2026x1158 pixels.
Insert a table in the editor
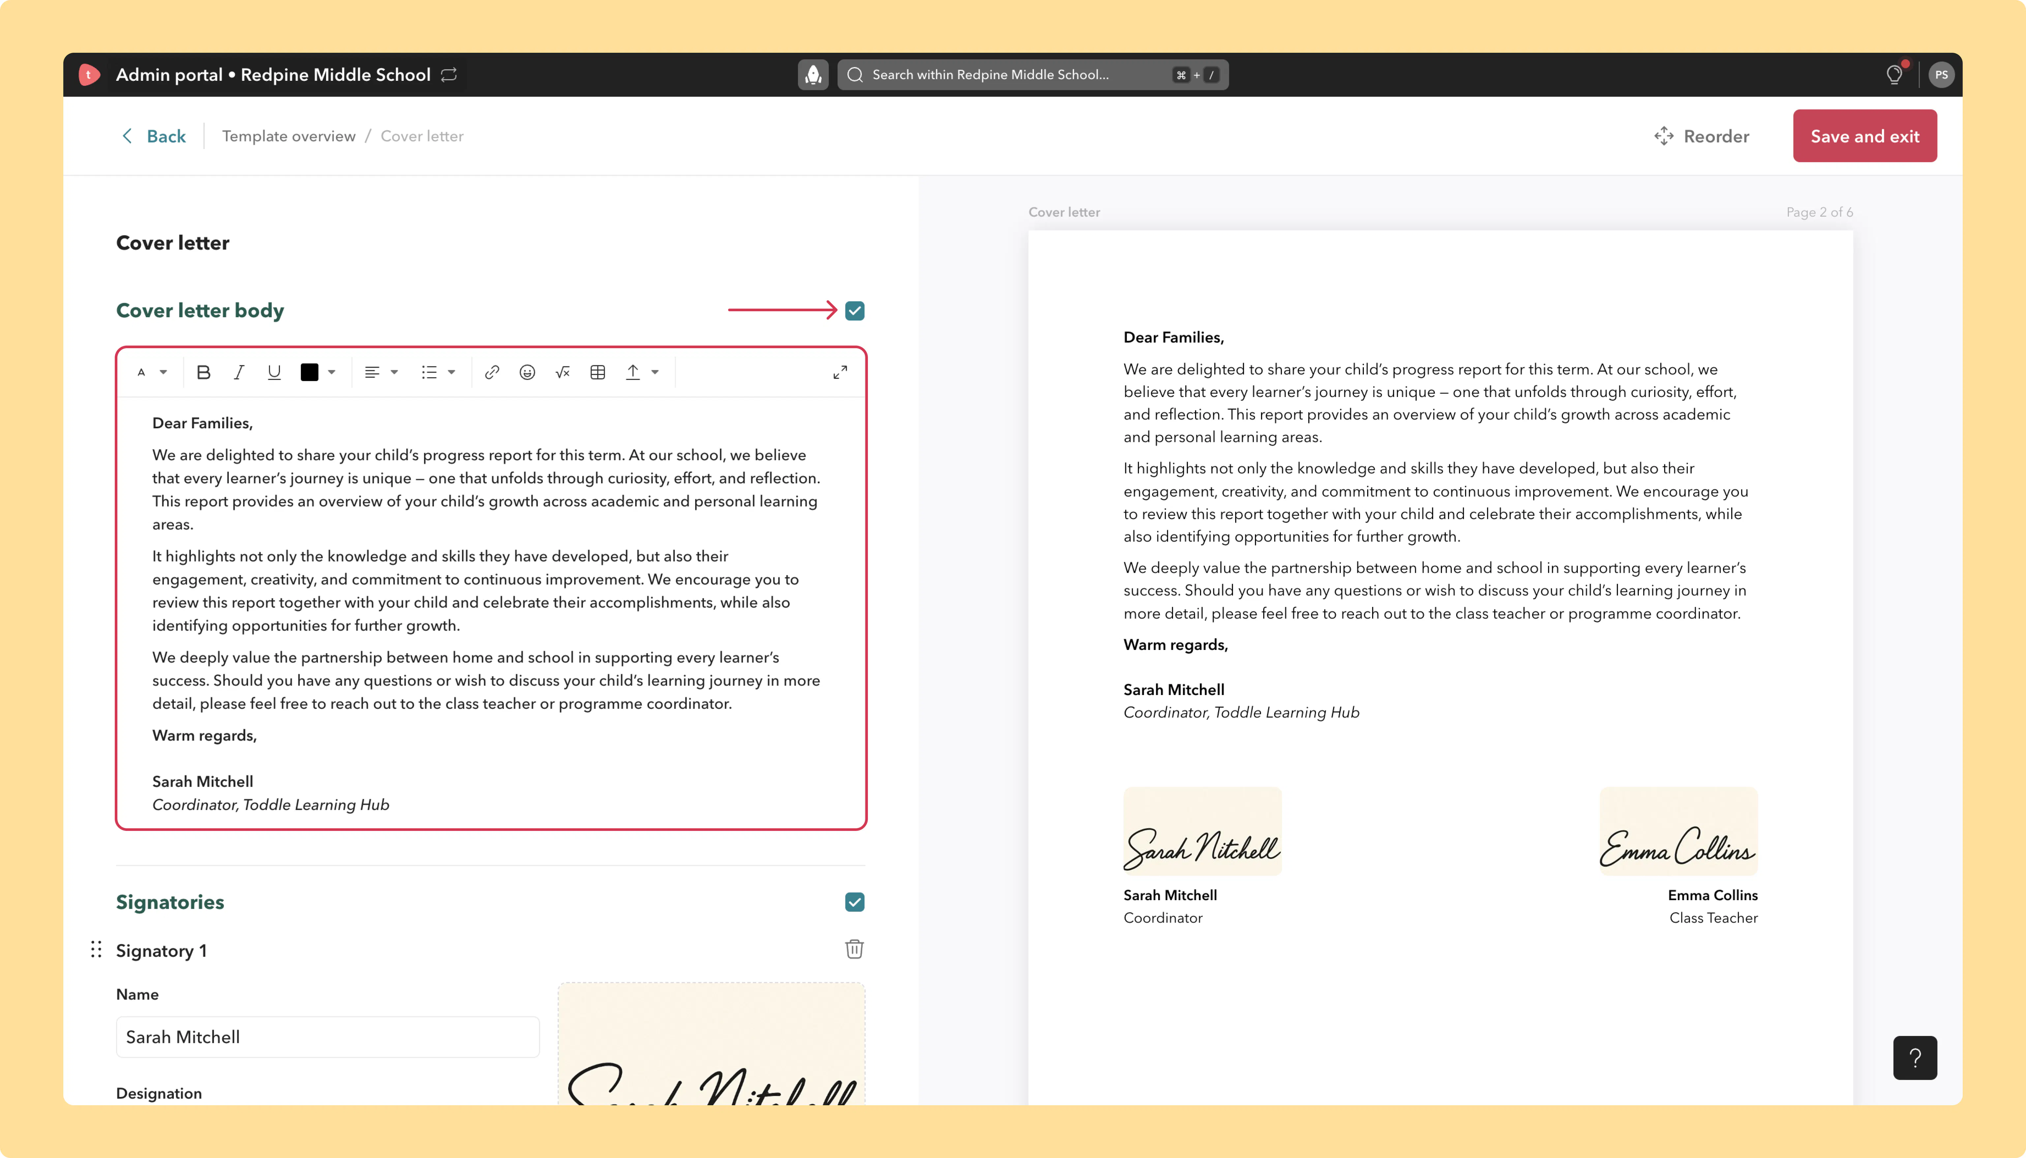[598, 372]
